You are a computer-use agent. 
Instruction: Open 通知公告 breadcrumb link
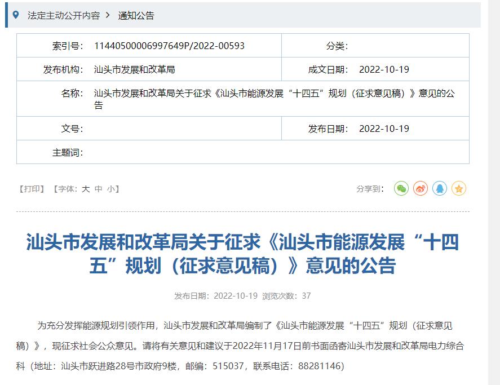(x=135, y=16)
